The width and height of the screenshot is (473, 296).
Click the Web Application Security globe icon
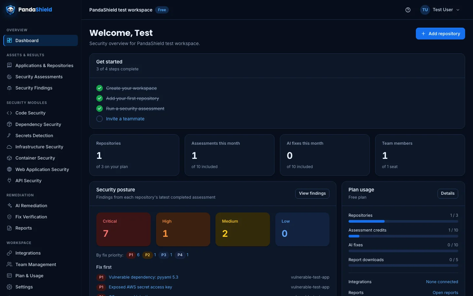(x=10, y=169)
